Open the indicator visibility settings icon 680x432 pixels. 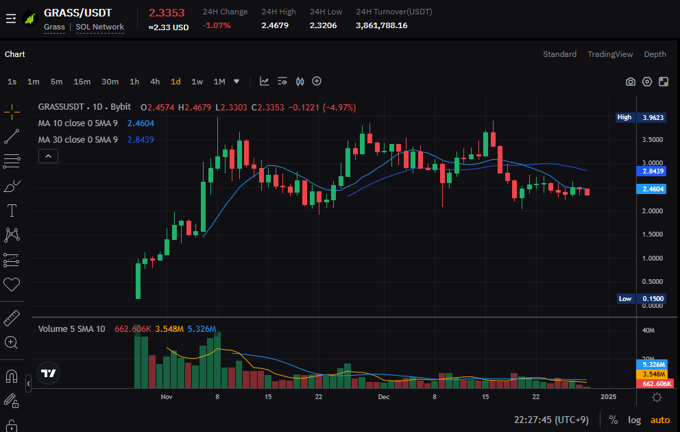282,81
